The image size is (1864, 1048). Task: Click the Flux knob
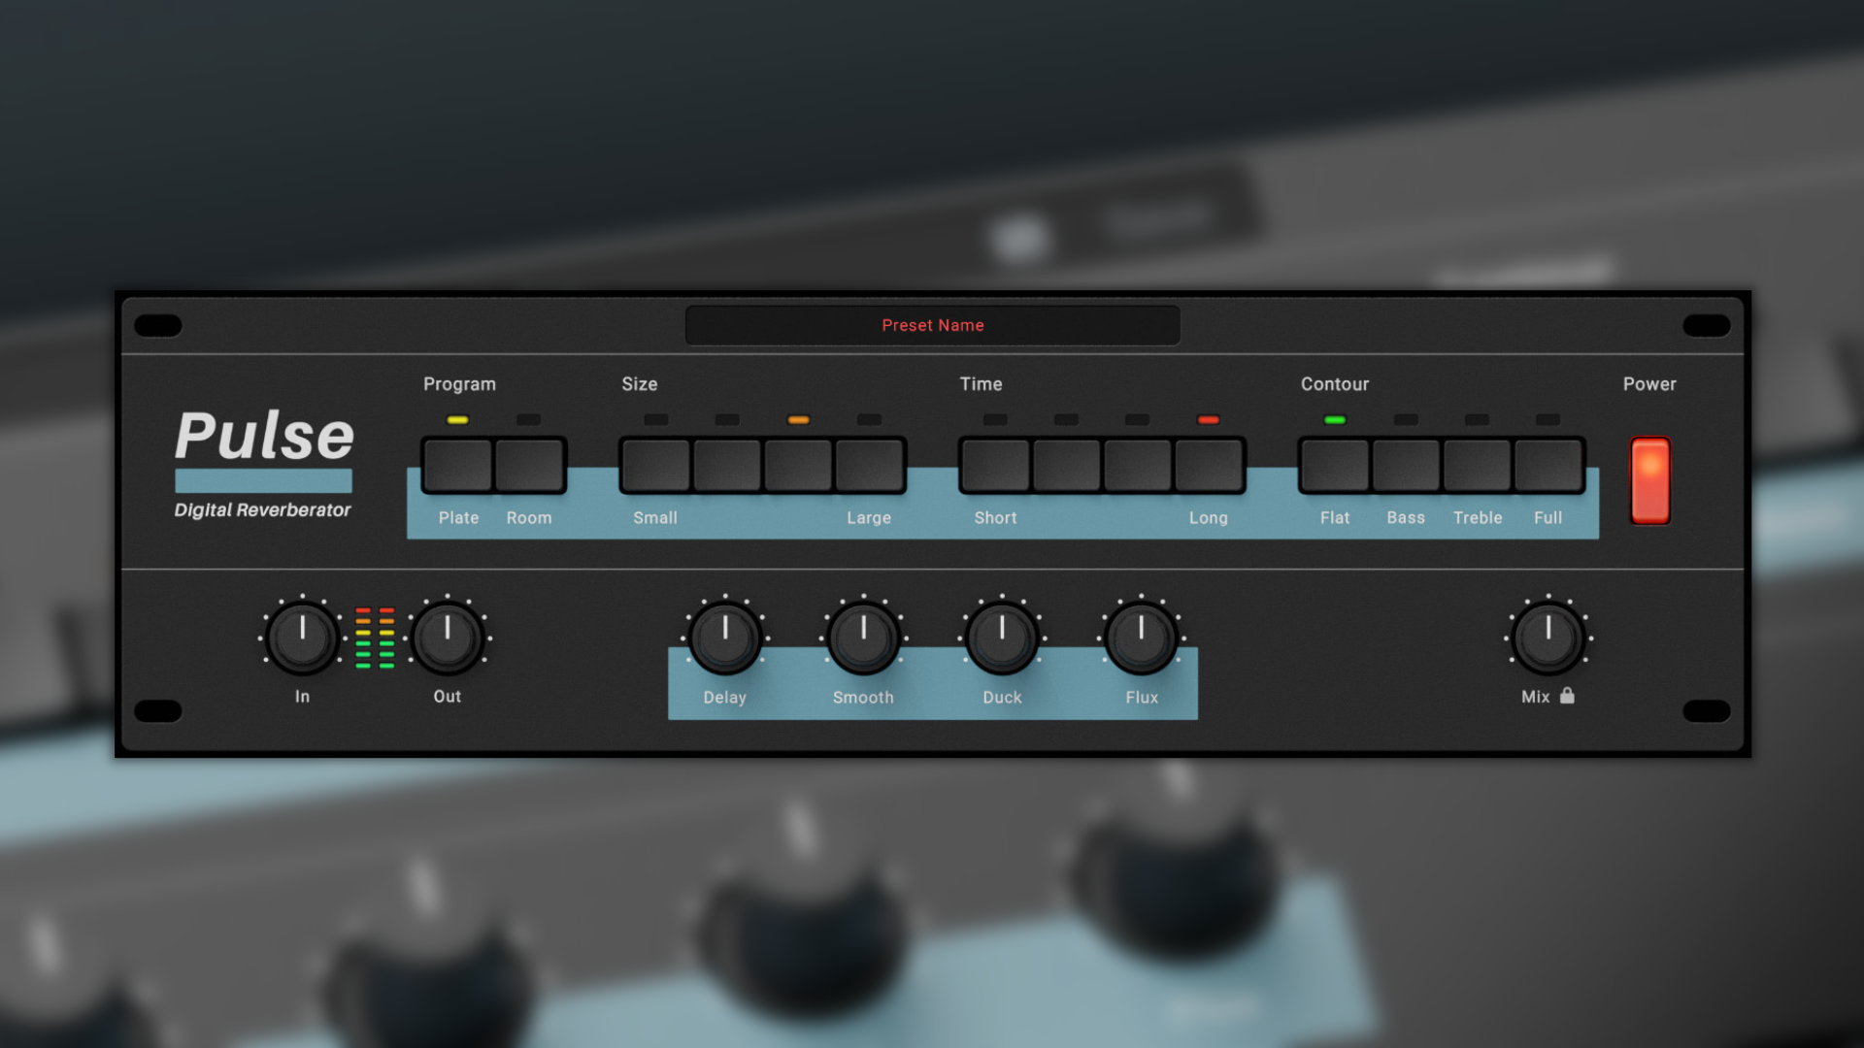pyautogui.click(x=1141, y=636)
